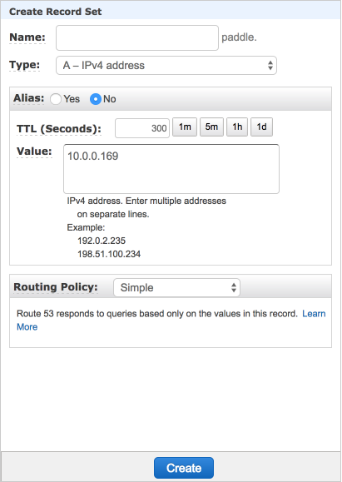Set TTL using the 1d button
Screen dimensions: 342x482
pyautogui.click(x=261, y=127)
